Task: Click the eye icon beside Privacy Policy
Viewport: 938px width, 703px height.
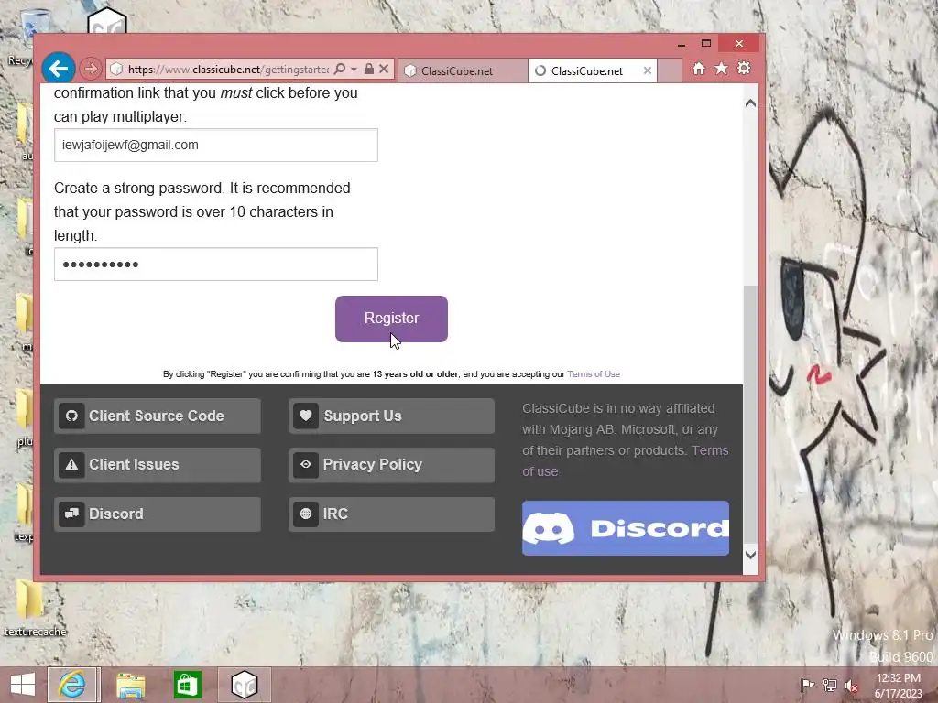Action: pos(306,464)
